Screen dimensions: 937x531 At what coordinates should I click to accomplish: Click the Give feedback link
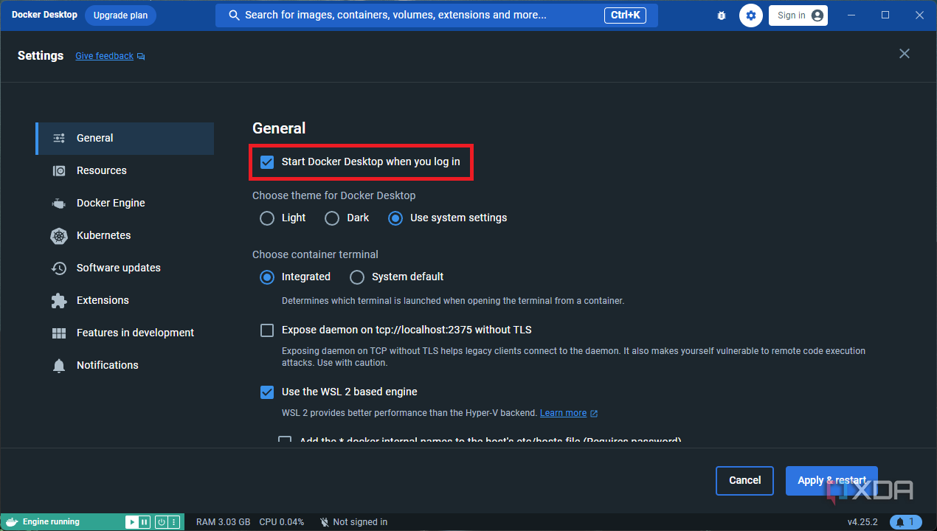click(104, 56)
